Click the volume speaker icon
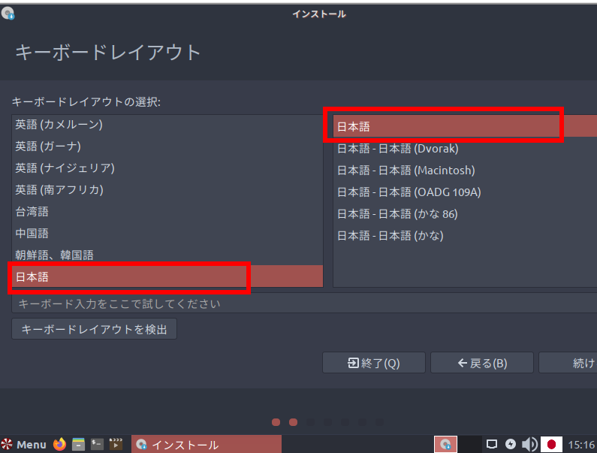The image size is (597, 453). (529, 444)
